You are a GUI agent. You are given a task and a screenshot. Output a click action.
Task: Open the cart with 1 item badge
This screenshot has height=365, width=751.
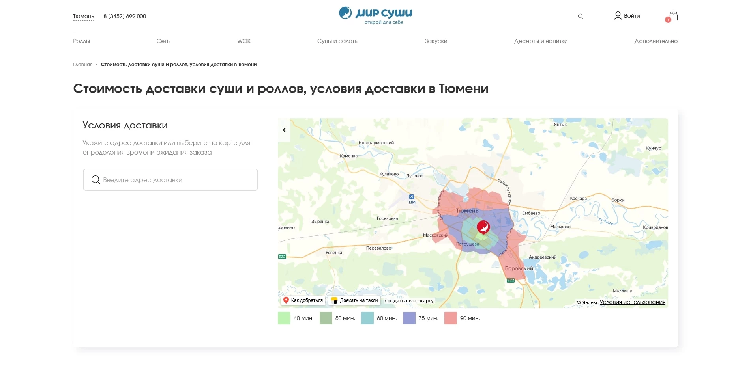point(673,16)
